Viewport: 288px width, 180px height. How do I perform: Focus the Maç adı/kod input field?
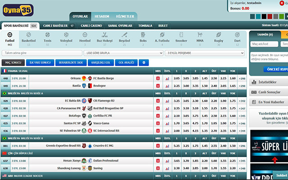tap(264, 44)
